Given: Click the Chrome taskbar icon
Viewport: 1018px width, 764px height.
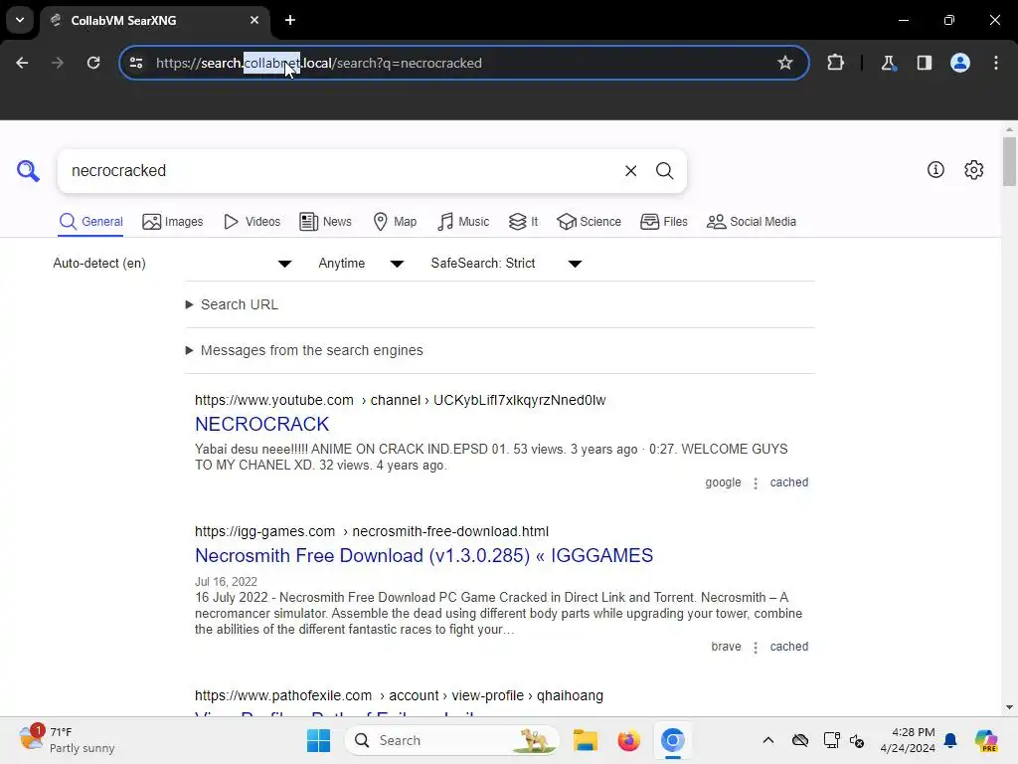Looking at the screenshot, I should pyautogui.click(x=673, y=740).
